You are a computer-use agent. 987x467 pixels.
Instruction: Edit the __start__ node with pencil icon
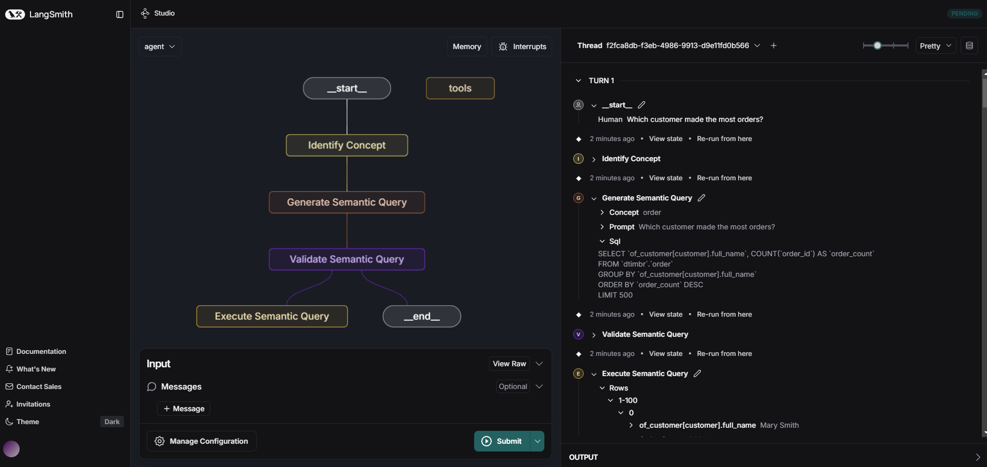pyautogui.click(x=641, y=104)
